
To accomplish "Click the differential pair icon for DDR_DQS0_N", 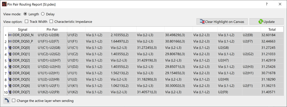I will point(10,35).
